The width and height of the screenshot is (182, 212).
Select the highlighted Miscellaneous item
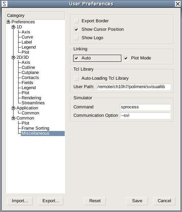(43, 133)
